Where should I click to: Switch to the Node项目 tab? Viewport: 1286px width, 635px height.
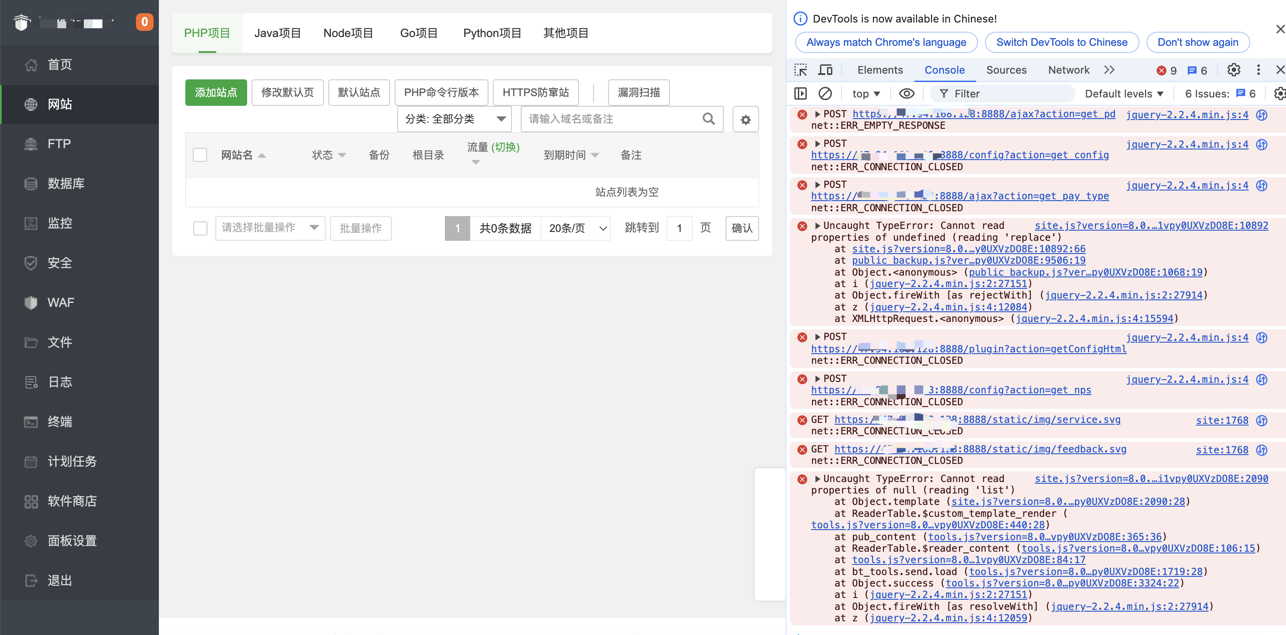click(x=349, y=34)
